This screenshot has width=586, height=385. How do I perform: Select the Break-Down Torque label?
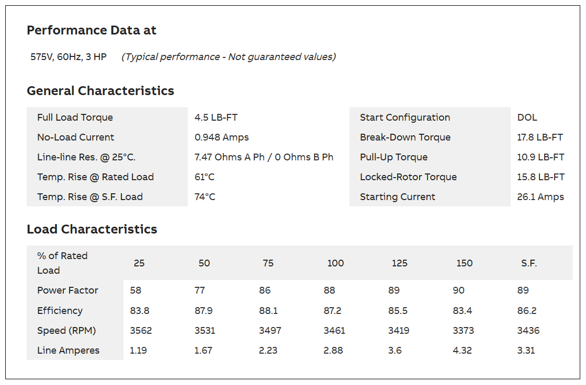click(x=405, y=137)
